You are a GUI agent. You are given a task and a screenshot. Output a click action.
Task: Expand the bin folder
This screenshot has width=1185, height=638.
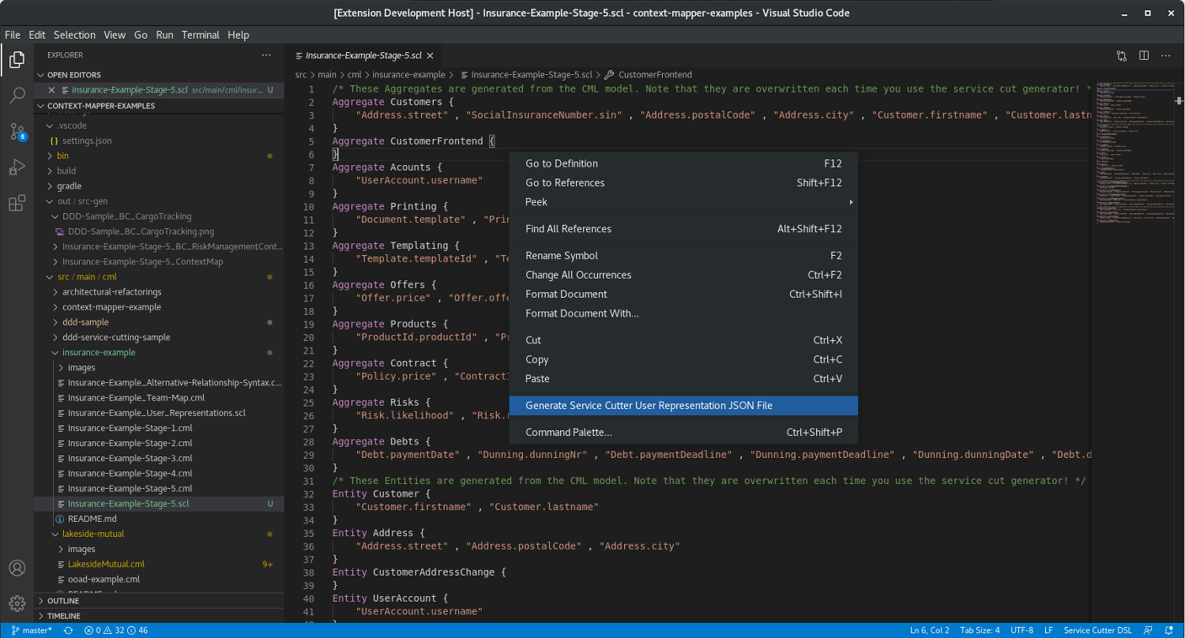[63, 156]
